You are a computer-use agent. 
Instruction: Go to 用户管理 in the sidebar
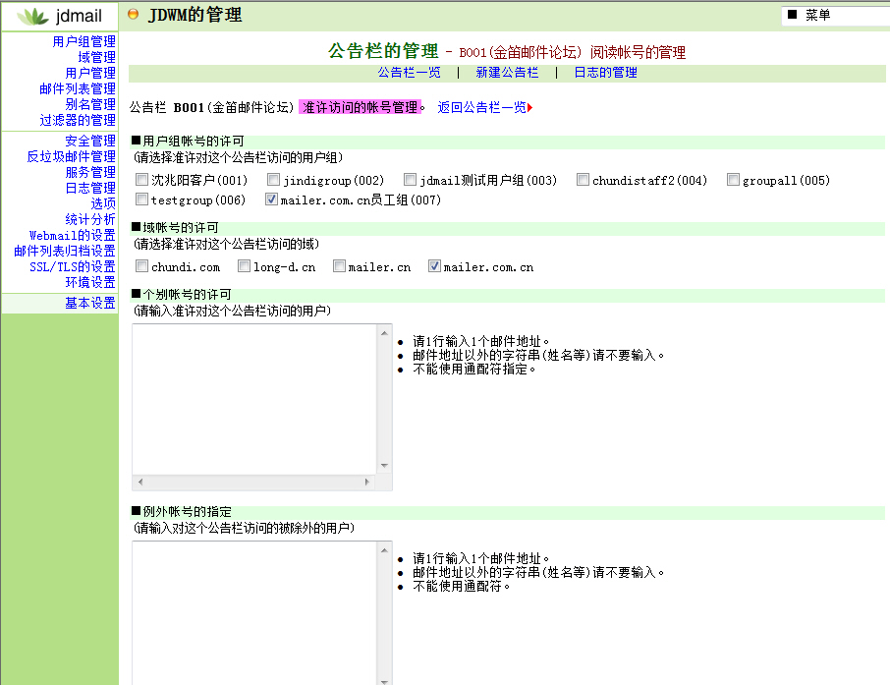pyautogui.click(x=90, y=74)
